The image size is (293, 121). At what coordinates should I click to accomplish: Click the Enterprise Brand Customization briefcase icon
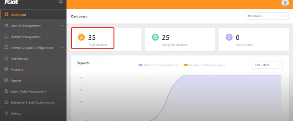(6, 102)
